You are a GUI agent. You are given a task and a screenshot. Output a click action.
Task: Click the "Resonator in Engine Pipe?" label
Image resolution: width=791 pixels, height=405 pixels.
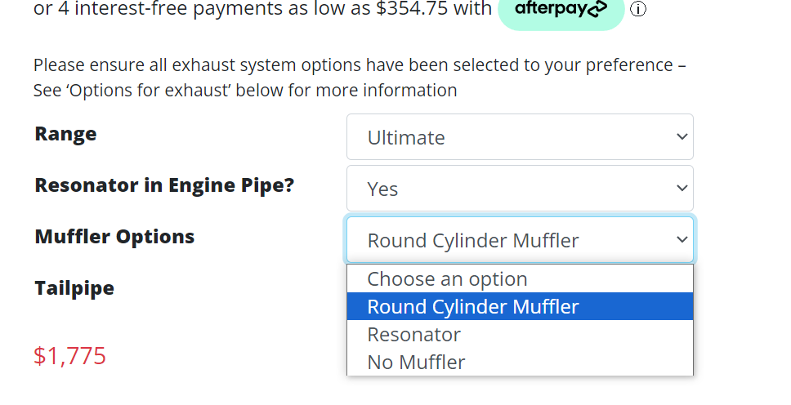(164, 185)
